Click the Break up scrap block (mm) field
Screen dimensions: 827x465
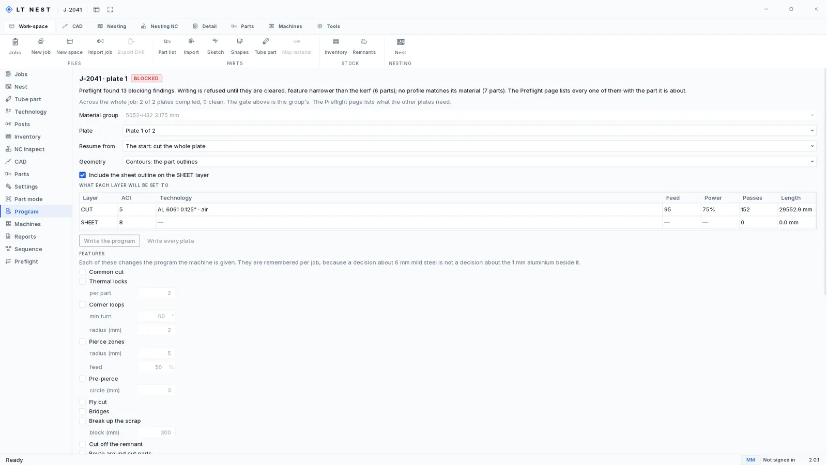point(156,432)
